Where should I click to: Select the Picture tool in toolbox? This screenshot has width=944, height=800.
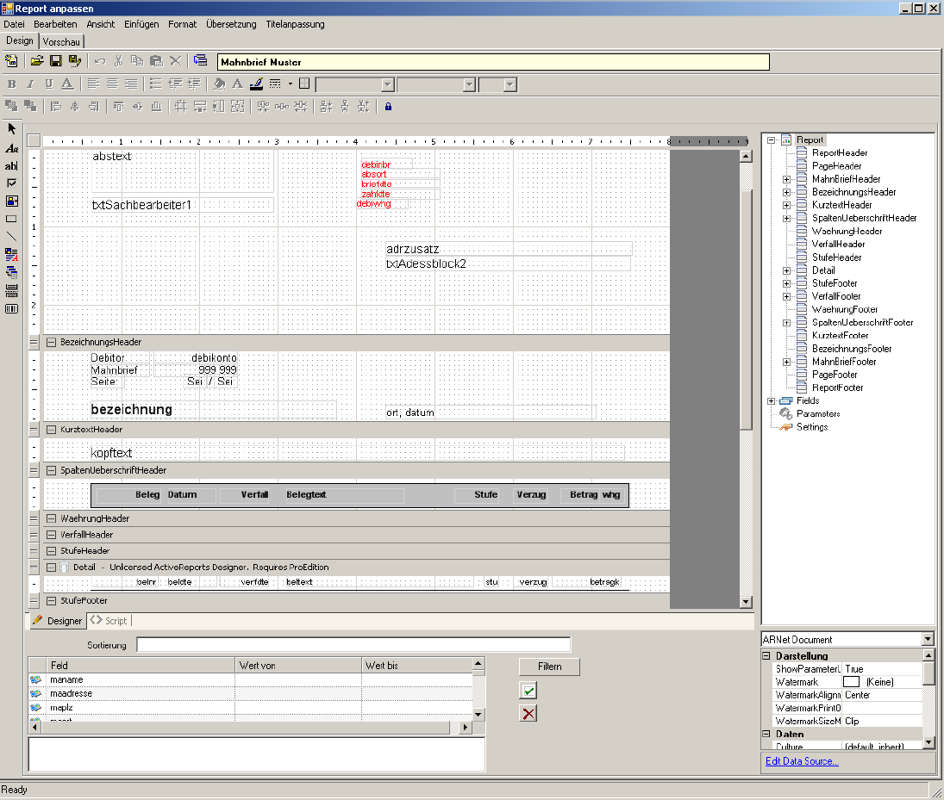[x=11, y=201]
